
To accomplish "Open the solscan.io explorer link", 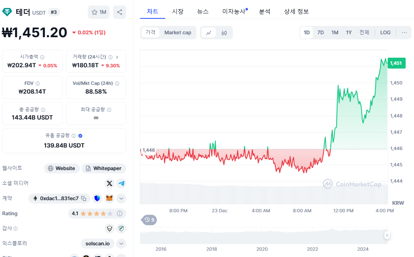I will point(97,244).
